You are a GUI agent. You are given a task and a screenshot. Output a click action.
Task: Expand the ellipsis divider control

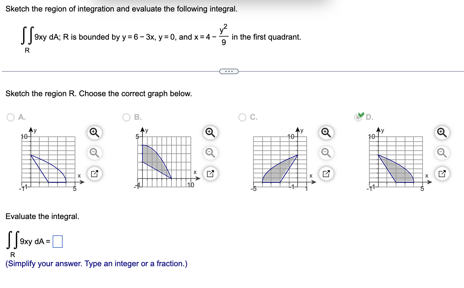click(229, 71)
